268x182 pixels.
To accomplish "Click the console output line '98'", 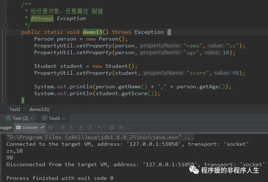I will click(x=10, y=158).
